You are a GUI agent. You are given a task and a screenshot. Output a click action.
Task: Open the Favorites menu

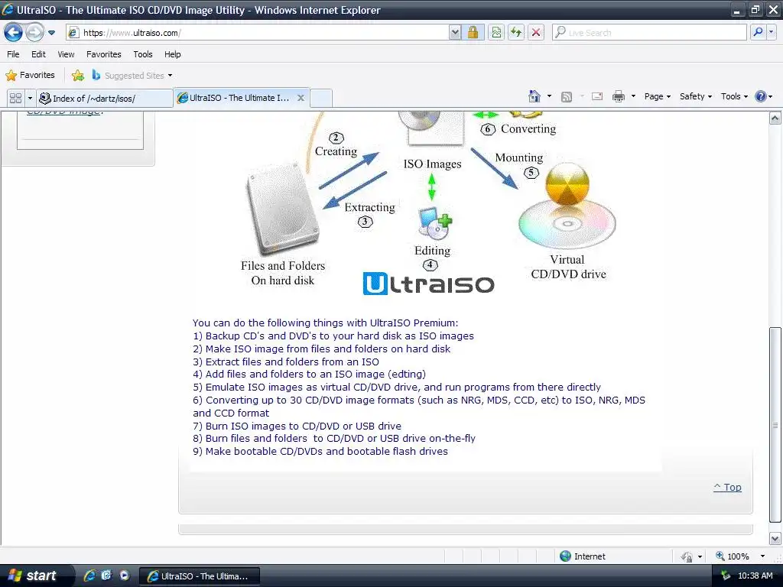104,54
